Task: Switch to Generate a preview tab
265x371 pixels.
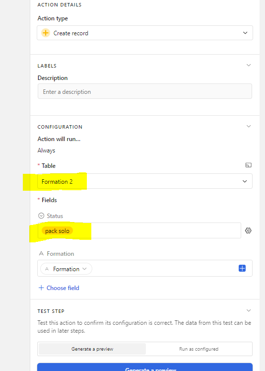Action: [x=92, y=349]
